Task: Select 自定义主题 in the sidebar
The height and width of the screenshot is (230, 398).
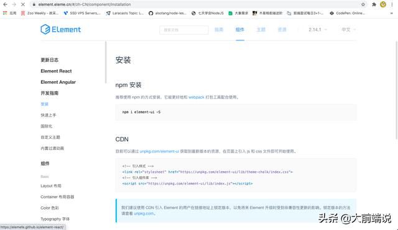Action: (x=50, y=137)
